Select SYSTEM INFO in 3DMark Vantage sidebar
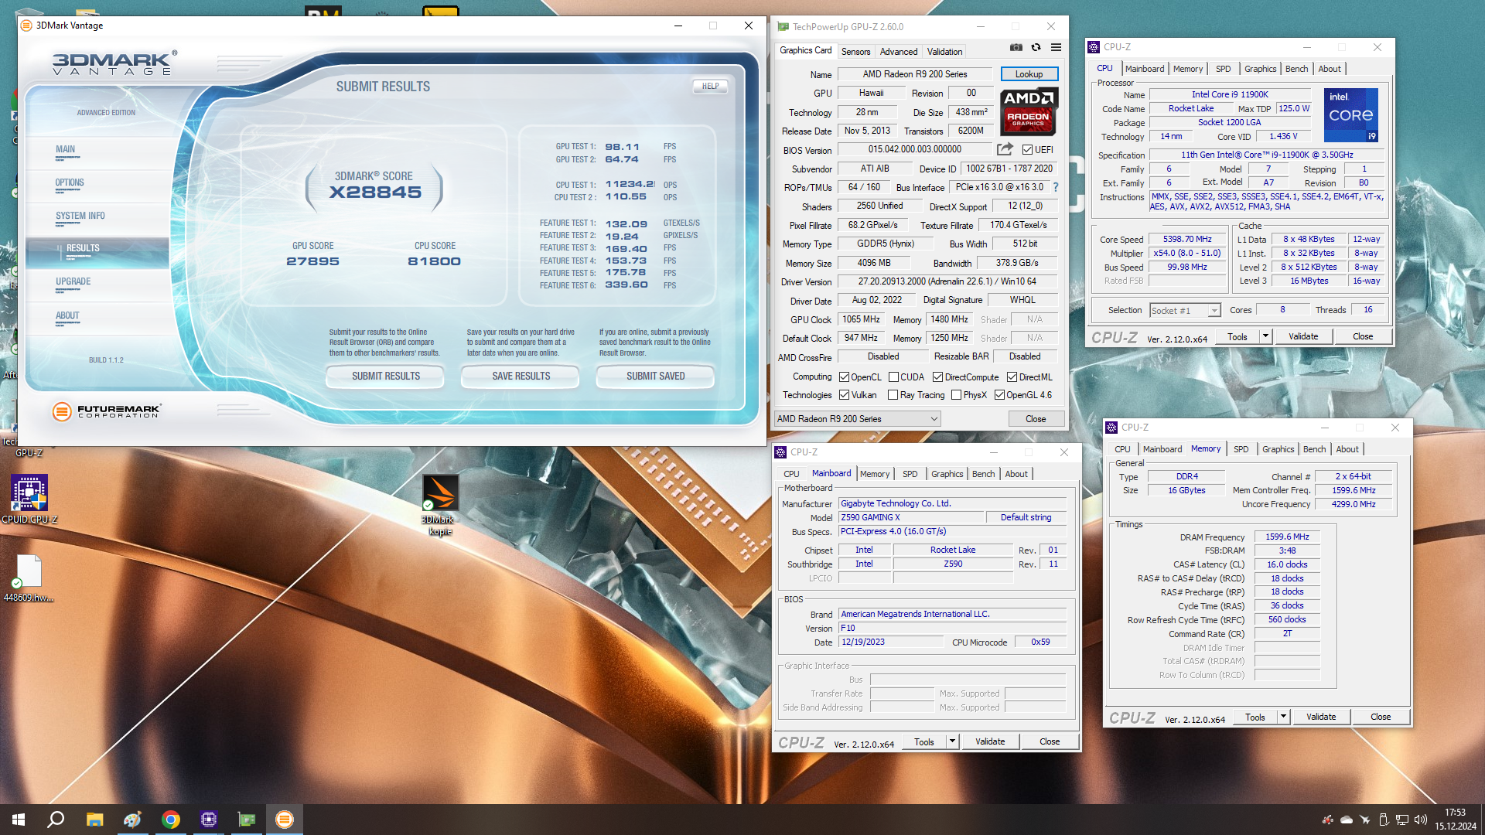This screenshot has width=1485, height=835. point(97,219)
